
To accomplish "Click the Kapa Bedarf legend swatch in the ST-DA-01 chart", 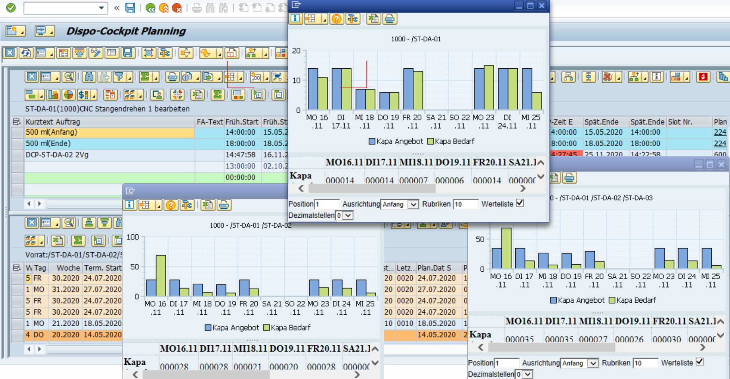I will click(430, 141).
